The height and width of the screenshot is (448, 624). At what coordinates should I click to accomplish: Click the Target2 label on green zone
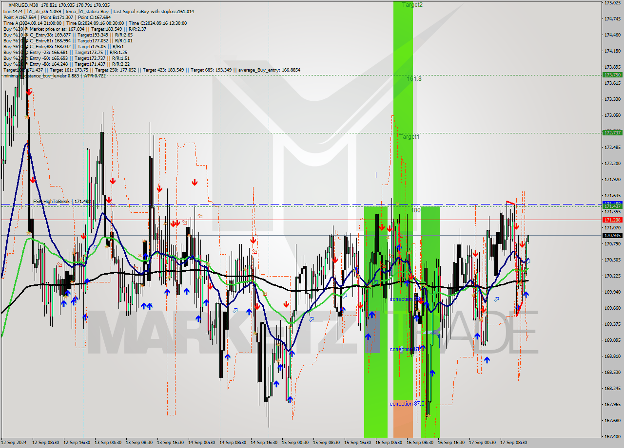point(412,4)
